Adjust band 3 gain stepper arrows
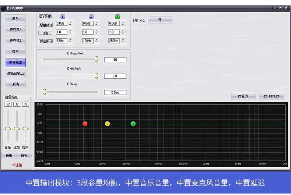This screenshot has height=195, width=291. coord(123,23)
